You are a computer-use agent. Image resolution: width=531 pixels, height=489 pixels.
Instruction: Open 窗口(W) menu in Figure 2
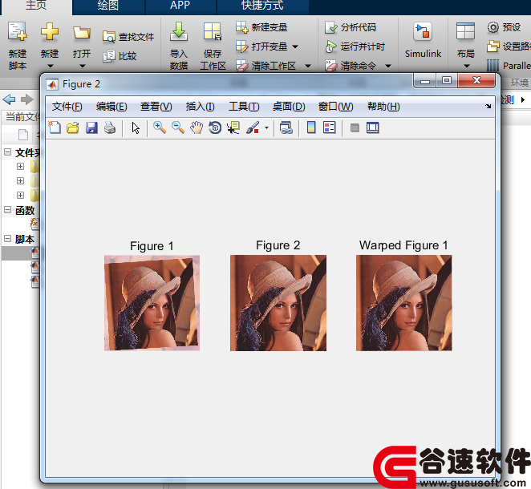point(335,107)
